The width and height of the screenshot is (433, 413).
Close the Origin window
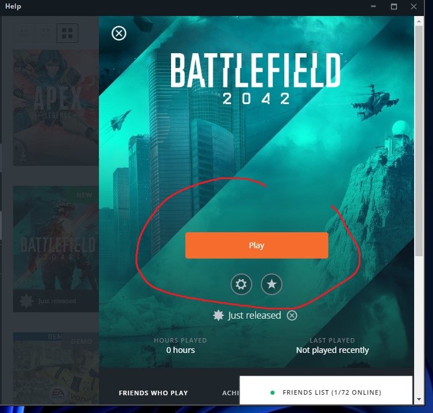click(x=414, y=6)
